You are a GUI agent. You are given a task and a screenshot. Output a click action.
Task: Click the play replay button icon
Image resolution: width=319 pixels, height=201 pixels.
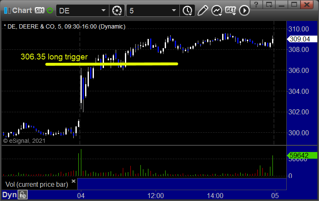(x=244, y=10)
